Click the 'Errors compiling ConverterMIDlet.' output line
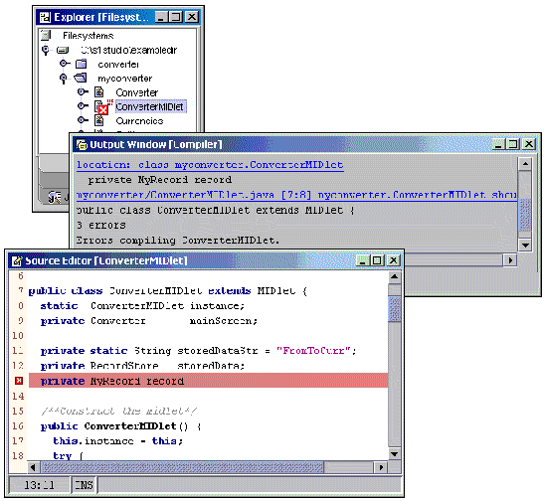 coord(178,241)
